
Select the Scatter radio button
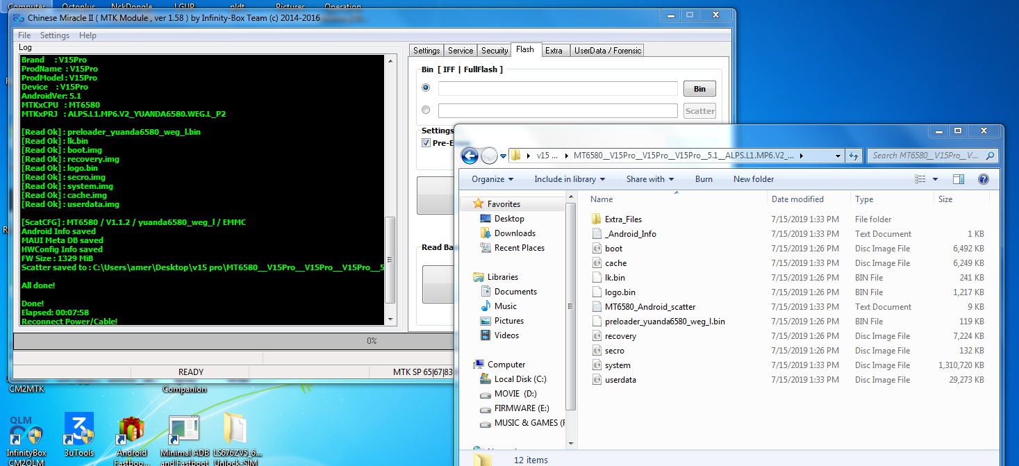tap(426, 110)
